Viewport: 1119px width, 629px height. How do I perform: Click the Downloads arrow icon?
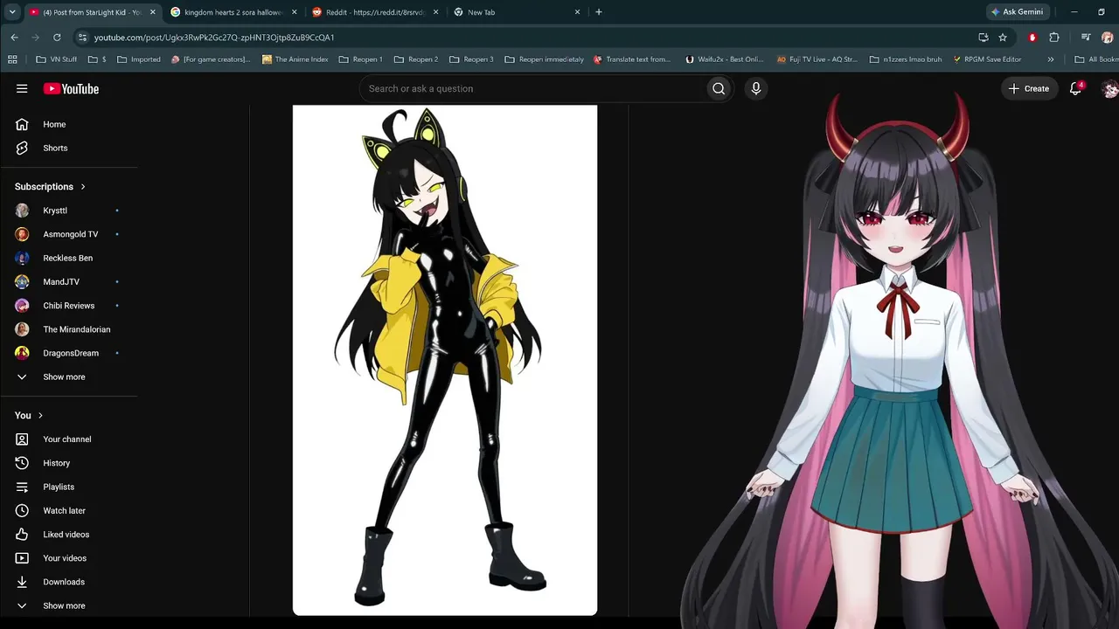coord(22,582)
